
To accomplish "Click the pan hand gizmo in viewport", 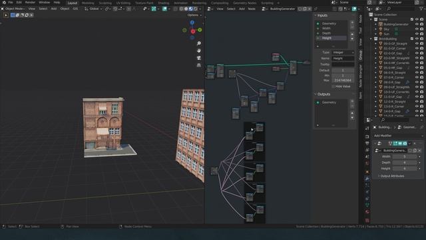I will (199, 51).
